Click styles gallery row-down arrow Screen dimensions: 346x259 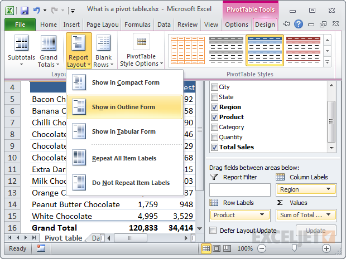pyautogui.click(x=327, y=51)
